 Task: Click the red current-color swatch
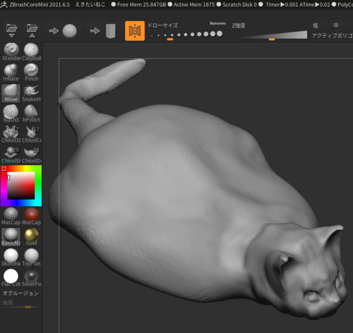tap(4, 169)
